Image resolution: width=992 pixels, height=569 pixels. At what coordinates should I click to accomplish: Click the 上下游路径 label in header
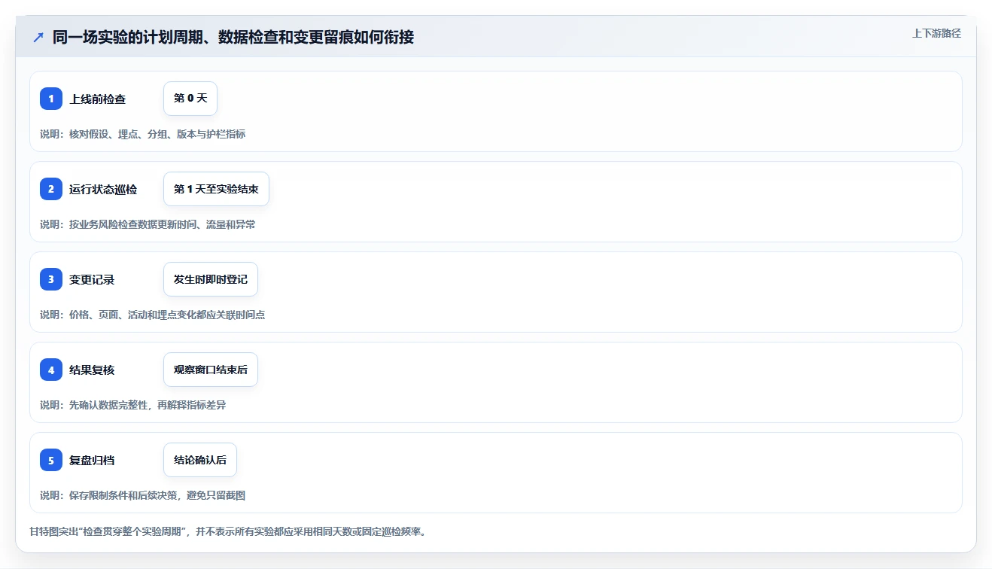point(936,33)
